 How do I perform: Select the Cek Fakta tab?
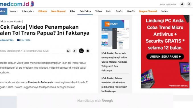click(85, 11)
